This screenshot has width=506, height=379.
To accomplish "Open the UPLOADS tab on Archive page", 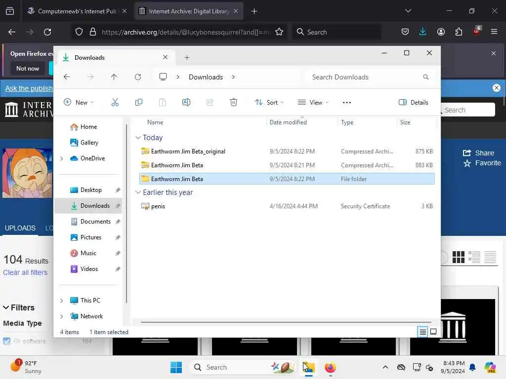I will (x=20, y=228).
